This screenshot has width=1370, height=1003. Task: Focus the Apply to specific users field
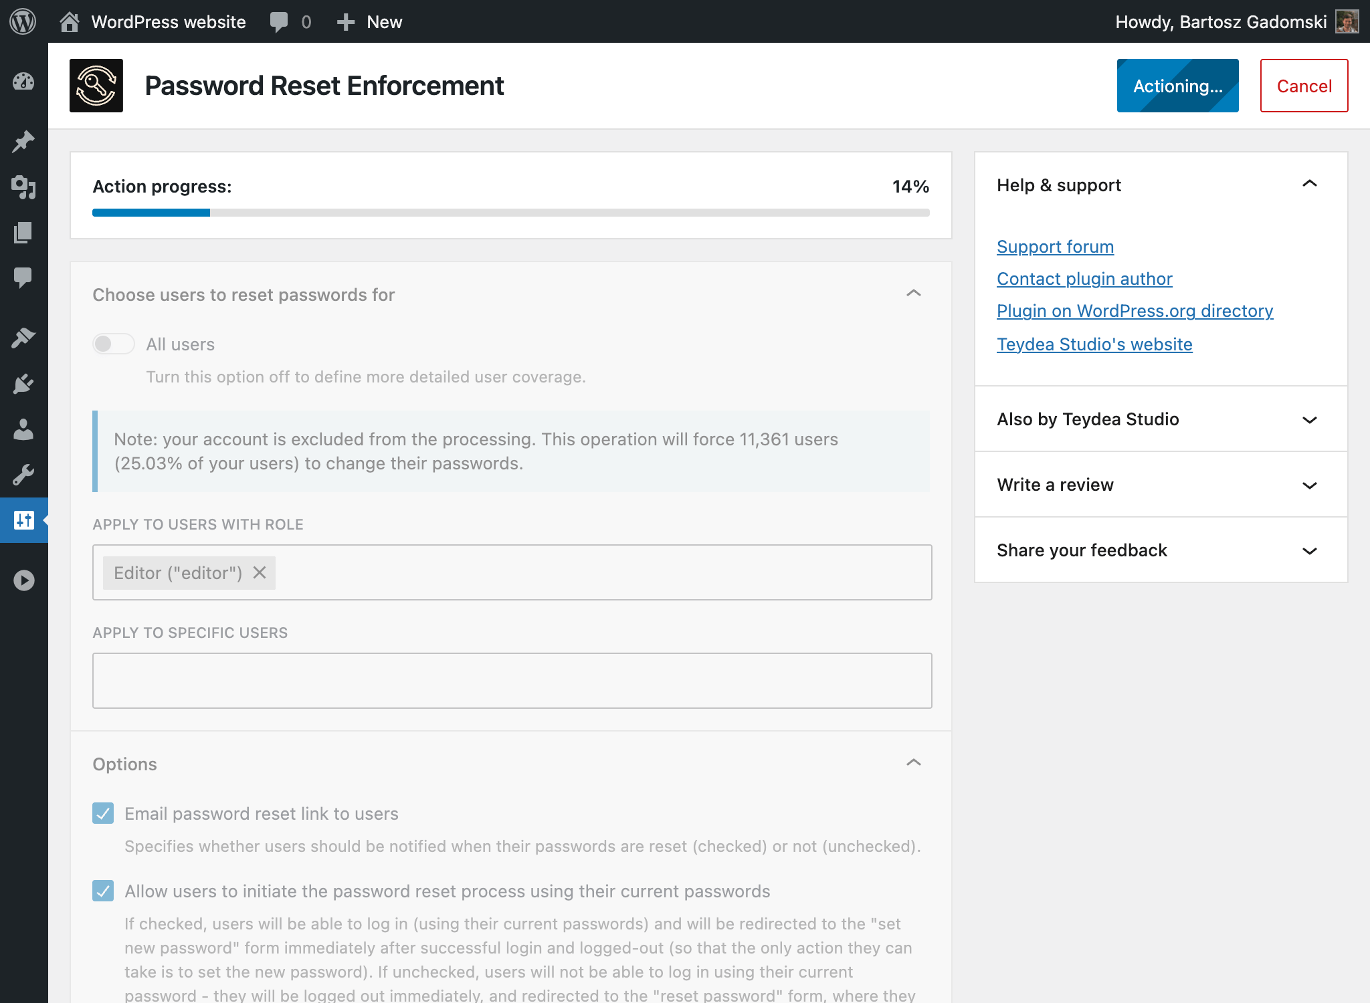512,681
